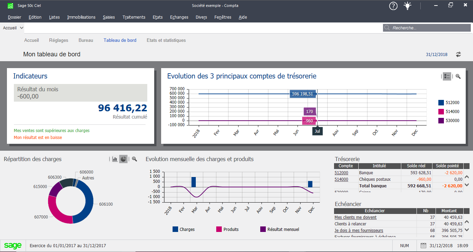Click the Sage 50c Ciel app icon
This screenshot has width=473, height=252.
[11, 6]
